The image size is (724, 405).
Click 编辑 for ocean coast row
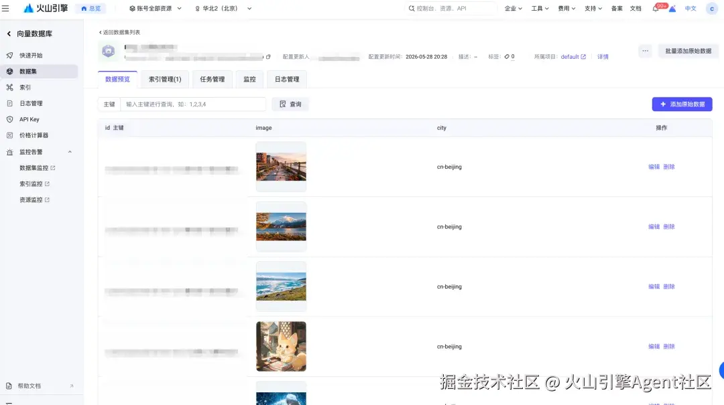click(x=654, y=287)
